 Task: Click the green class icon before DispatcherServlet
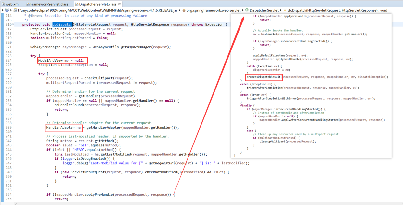[x=247, y=10]
